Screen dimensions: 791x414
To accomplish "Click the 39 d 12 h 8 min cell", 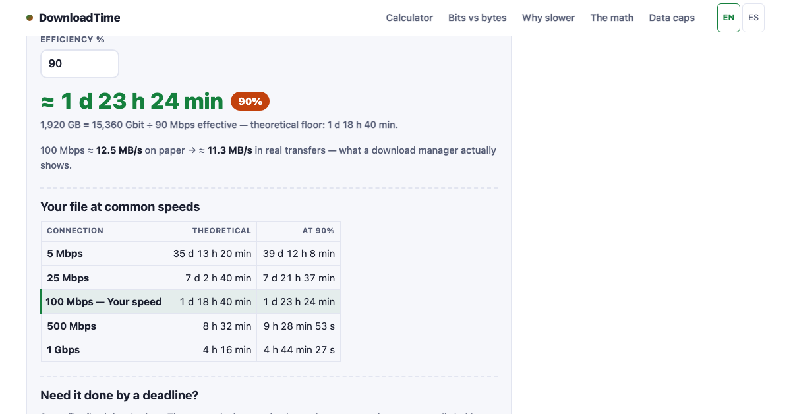I will [x=299, y=254].
